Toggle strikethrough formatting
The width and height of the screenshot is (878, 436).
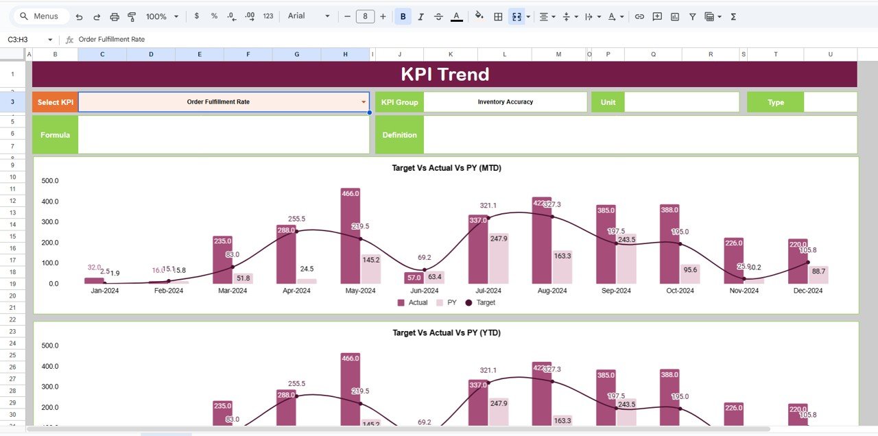[x=438, y=16]
